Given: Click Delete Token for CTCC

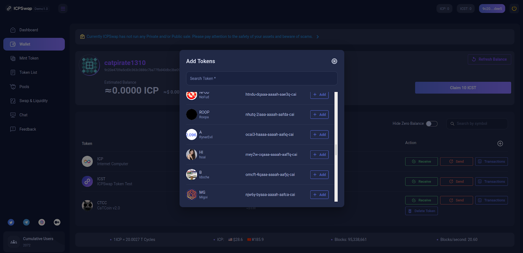Looking at the screenshot, I should pos(421,211).
